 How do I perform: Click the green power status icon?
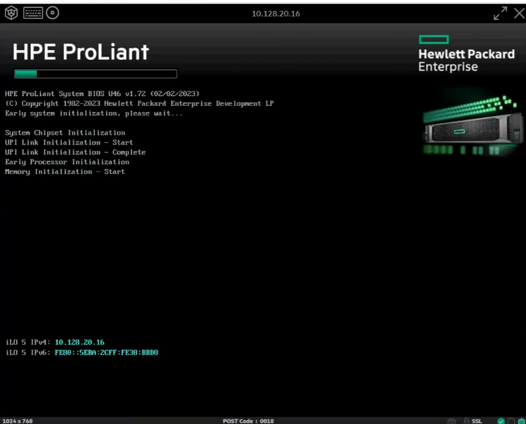point(521,421)
